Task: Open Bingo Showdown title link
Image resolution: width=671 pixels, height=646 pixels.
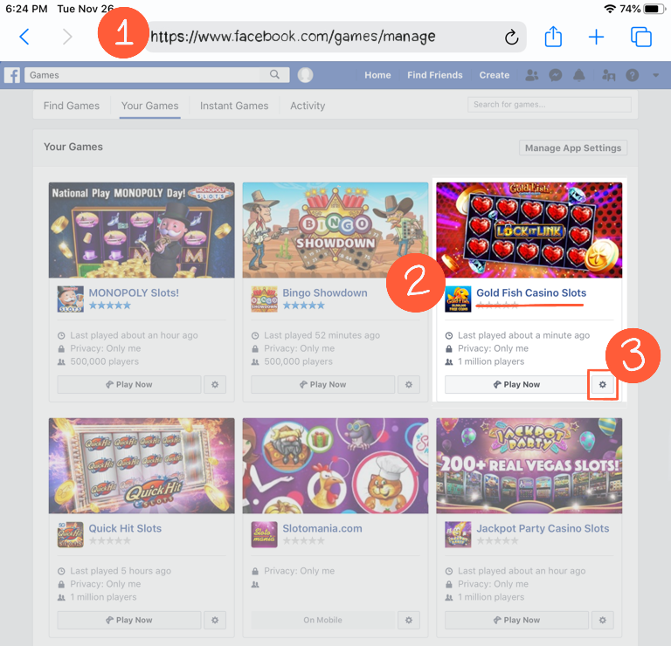Action: [x=325, y=292]
